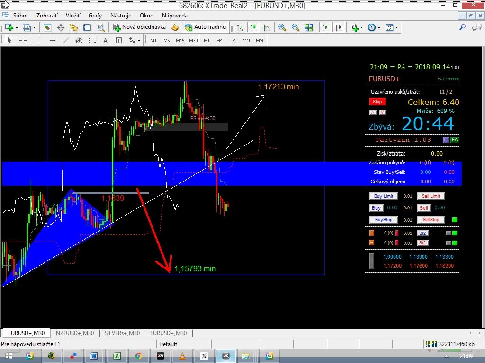Zoom out on the chart
This screenshot has width=485, height=363.
296,27
